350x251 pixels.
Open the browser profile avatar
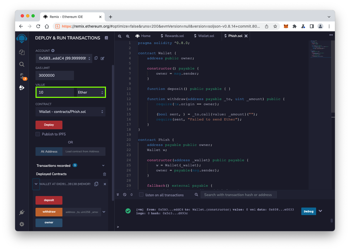pyautogui.click(x=320, y=26)
